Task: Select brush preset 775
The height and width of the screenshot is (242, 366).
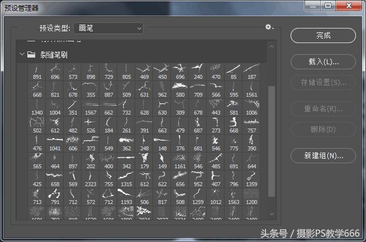Action: 234,144
